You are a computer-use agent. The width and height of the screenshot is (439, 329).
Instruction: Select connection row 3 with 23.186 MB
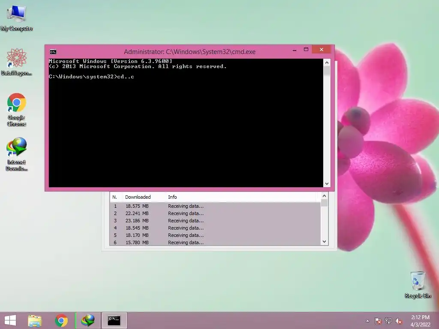[x=215, y=221]
